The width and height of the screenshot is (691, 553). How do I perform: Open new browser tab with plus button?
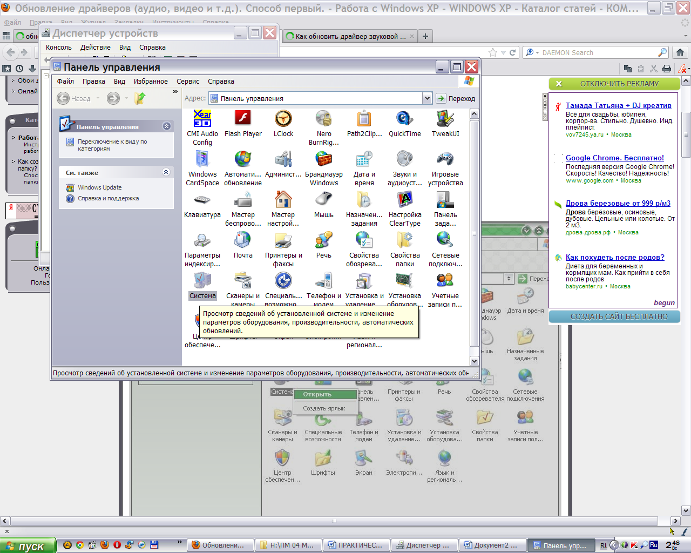click(425, 36)
